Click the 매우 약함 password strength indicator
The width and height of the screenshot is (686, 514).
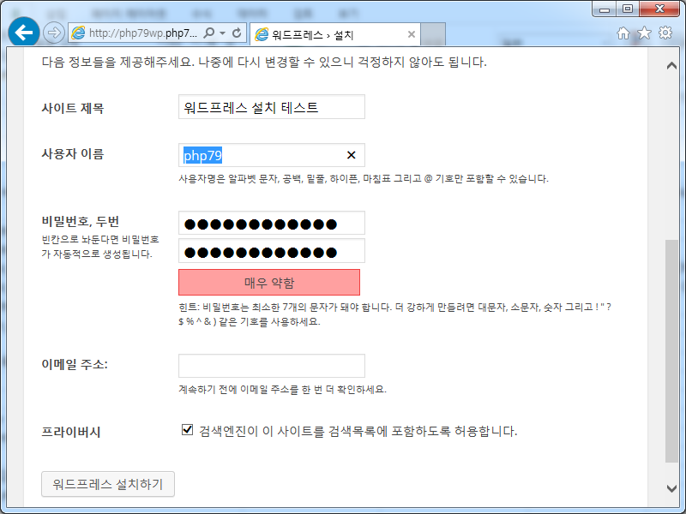[x=269, y=283]
